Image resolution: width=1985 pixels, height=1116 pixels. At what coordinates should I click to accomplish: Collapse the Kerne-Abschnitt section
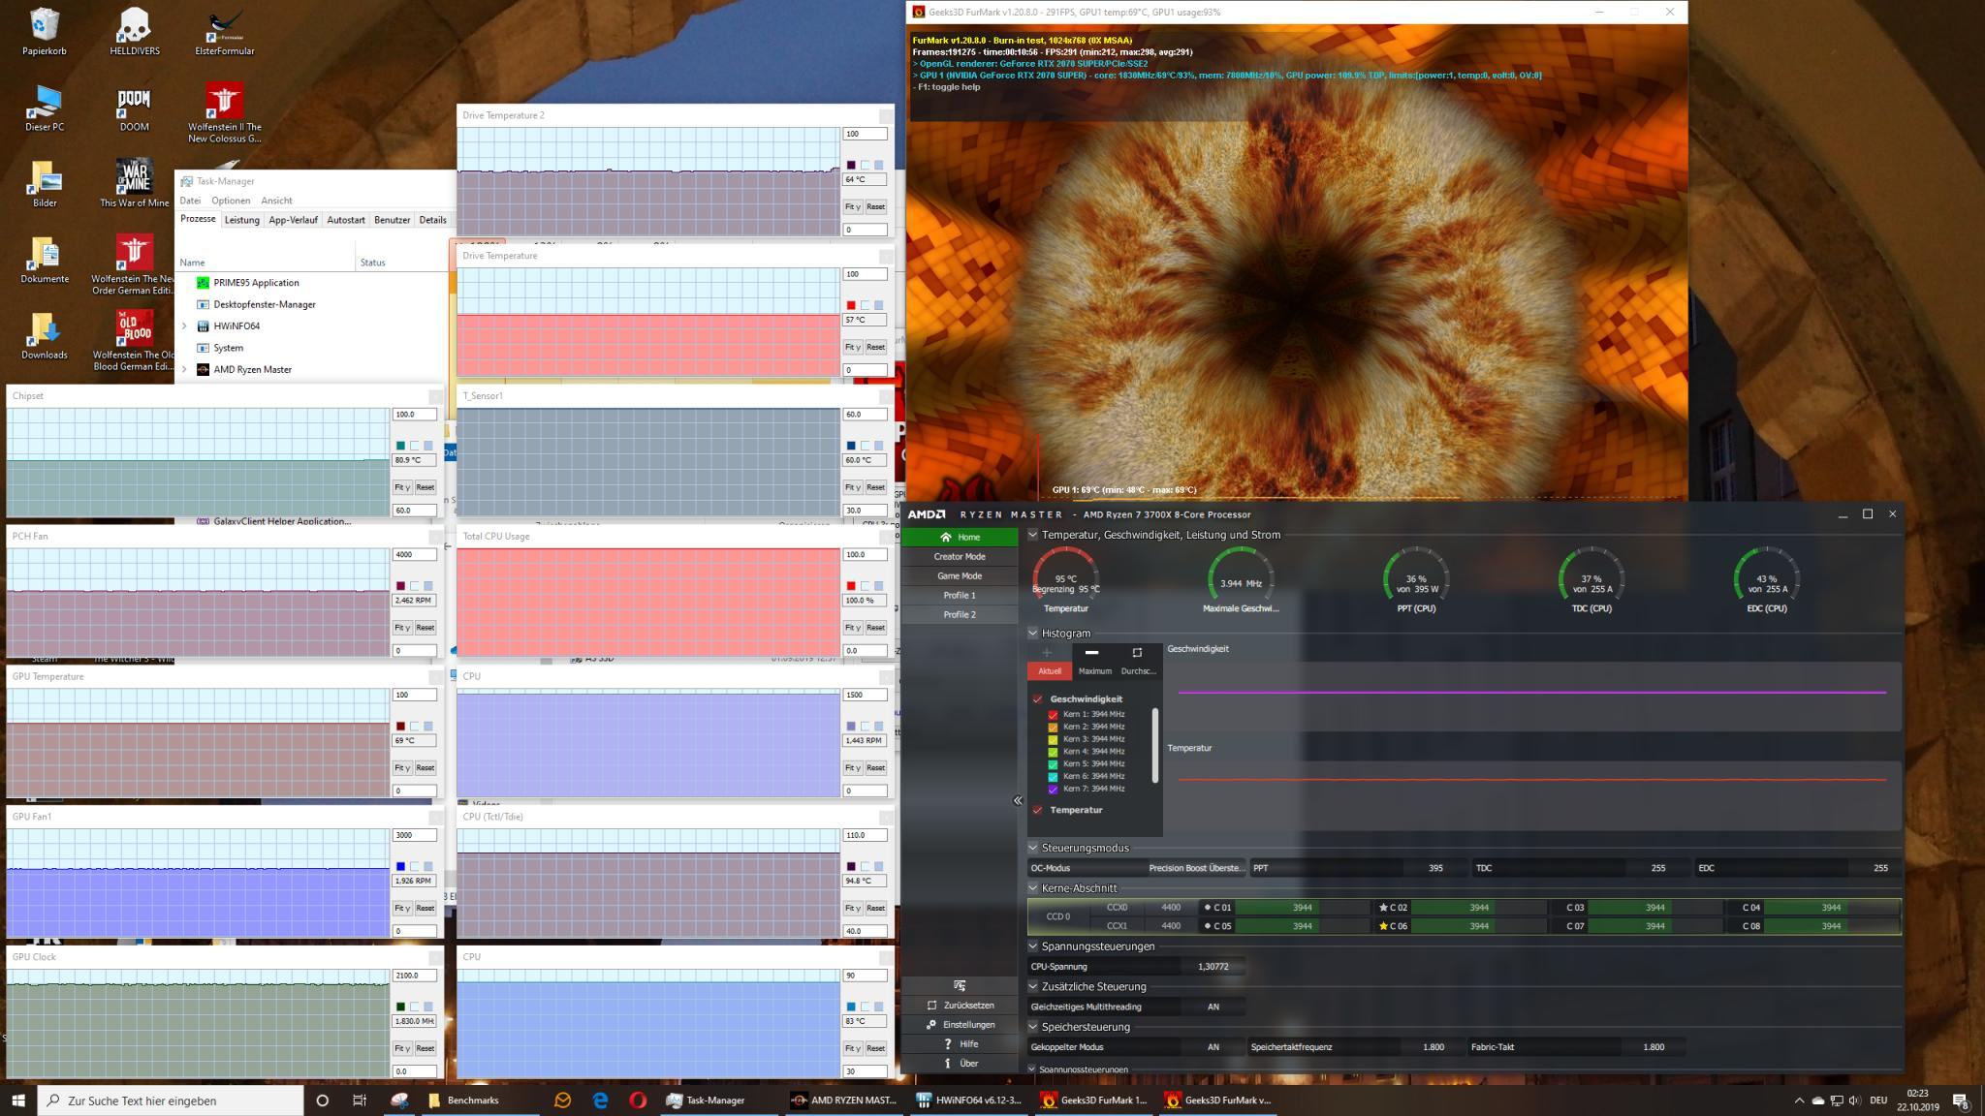(x=1033, y=888)
